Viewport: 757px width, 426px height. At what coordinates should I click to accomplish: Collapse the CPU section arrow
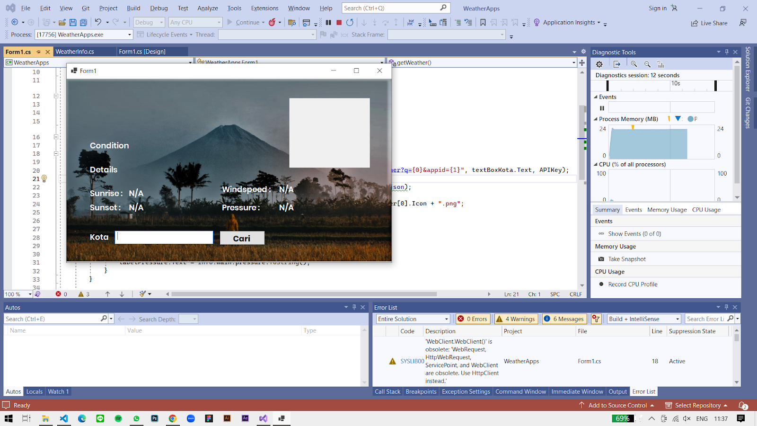tap(596, 164)
